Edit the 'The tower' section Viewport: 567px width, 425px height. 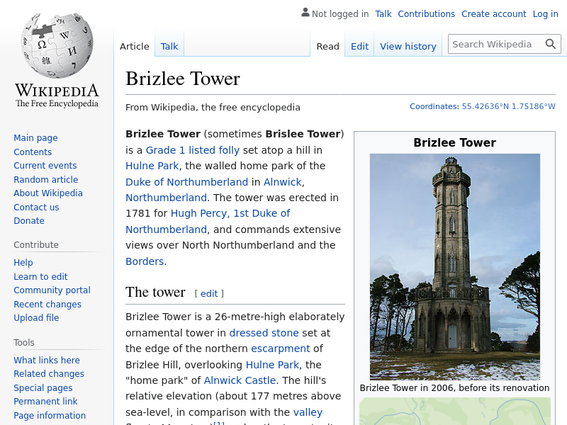click(209, 293)
